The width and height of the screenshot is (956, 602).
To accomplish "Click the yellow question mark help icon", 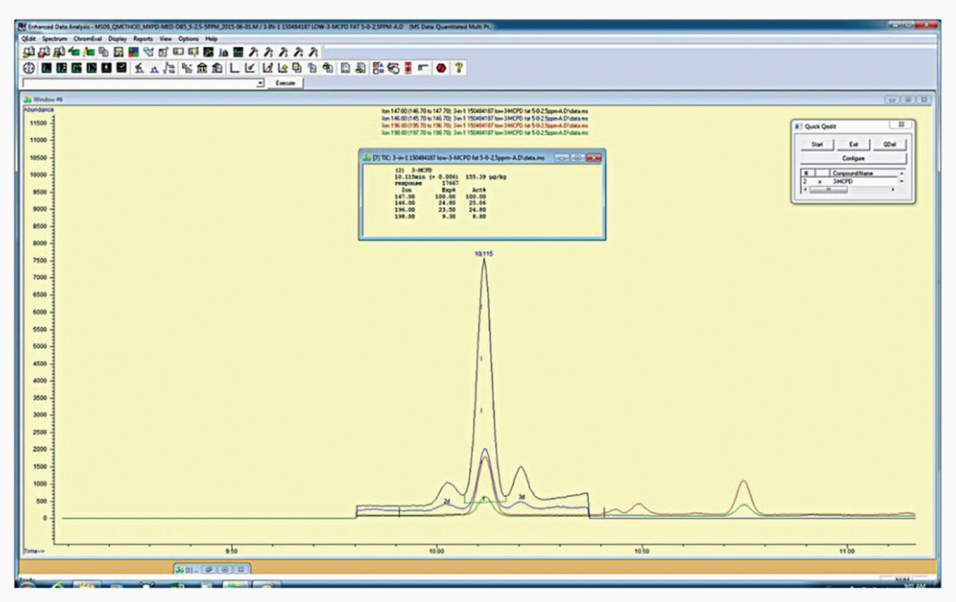I will (458, 69).
